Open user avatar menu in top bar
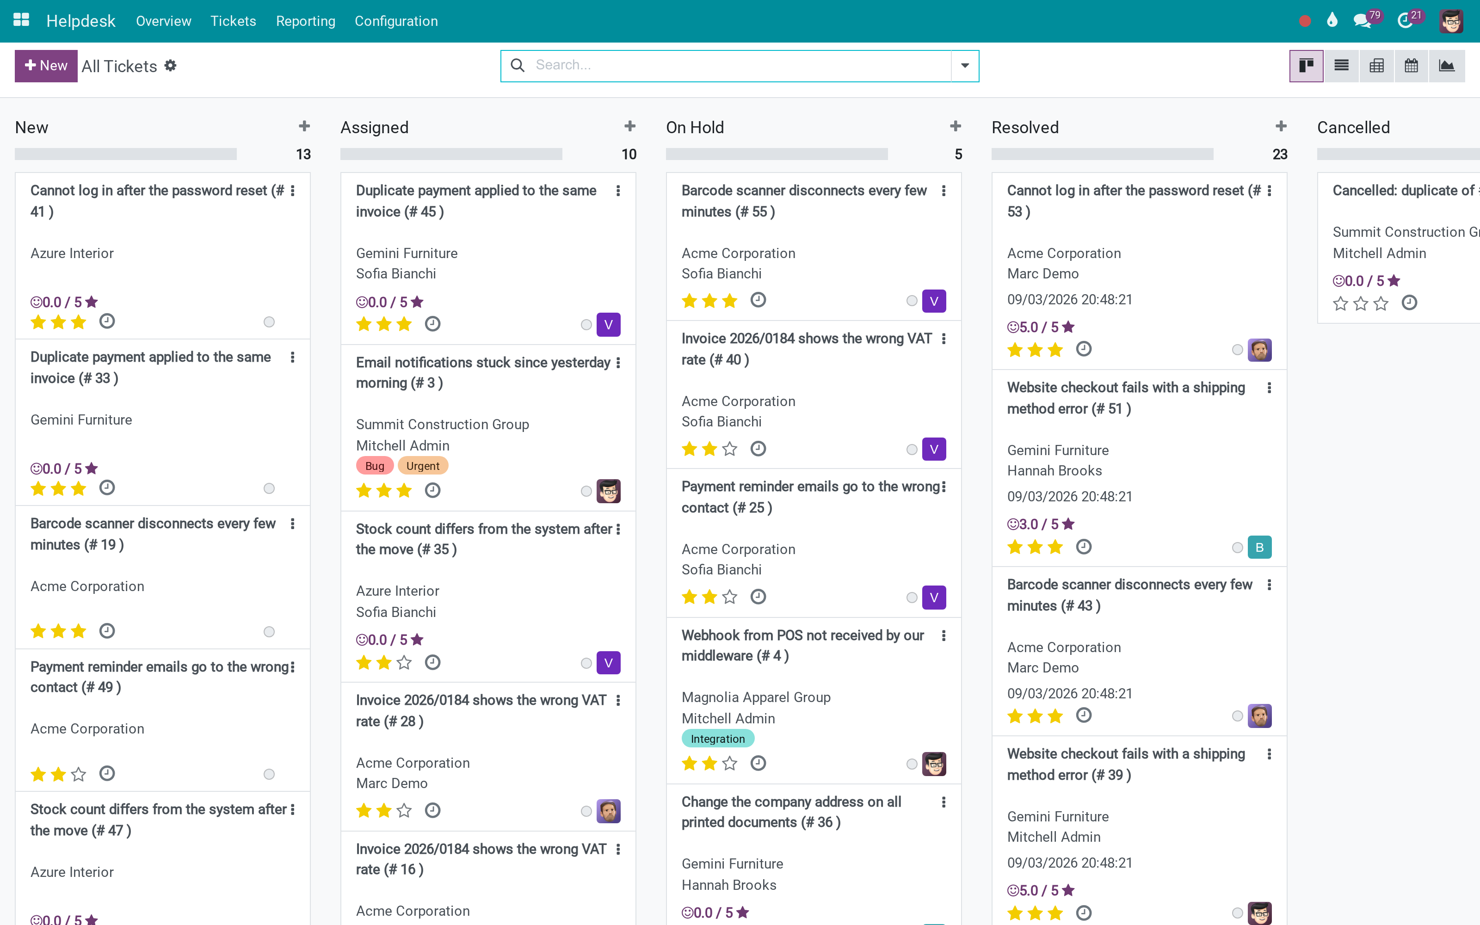 point(1451,21)
